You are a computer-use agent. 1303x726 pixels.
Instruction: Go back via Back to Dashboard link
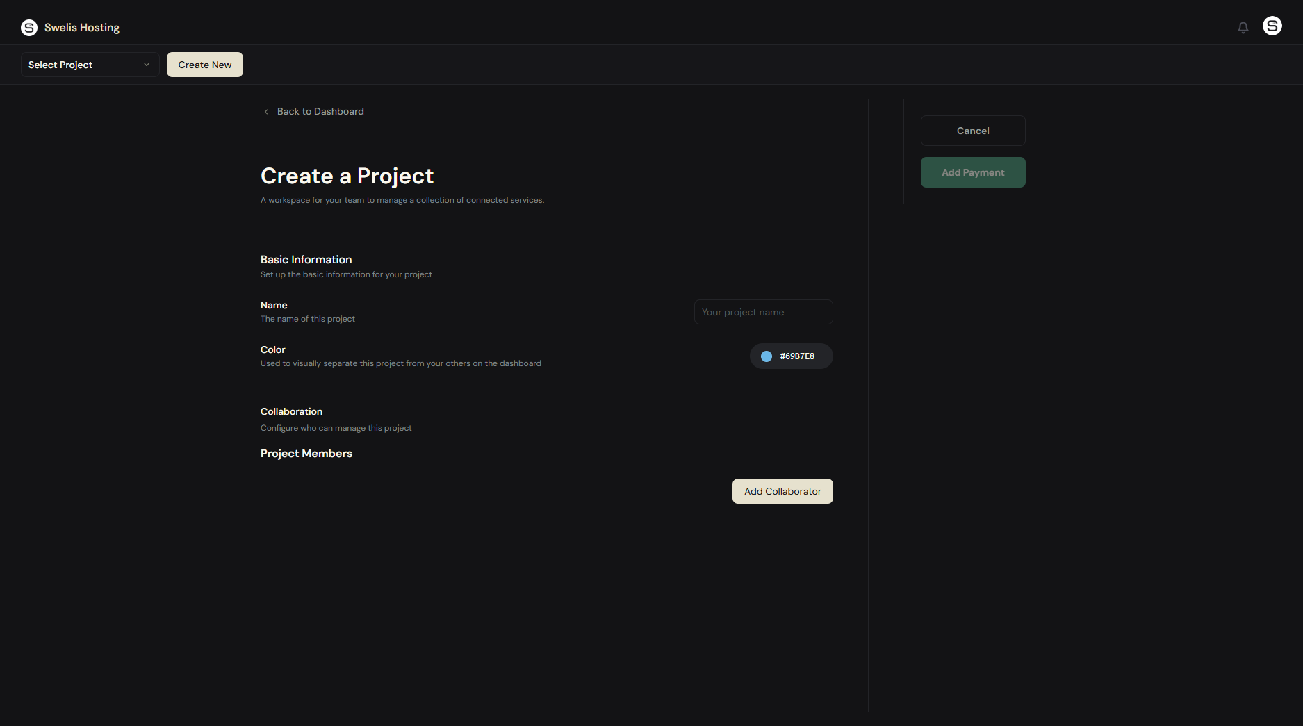[x=320, y=112]
